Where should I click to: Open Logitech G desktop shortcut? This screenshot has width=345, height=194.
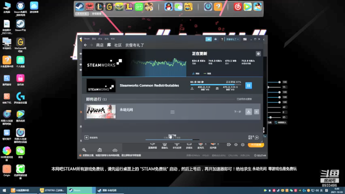20,98
